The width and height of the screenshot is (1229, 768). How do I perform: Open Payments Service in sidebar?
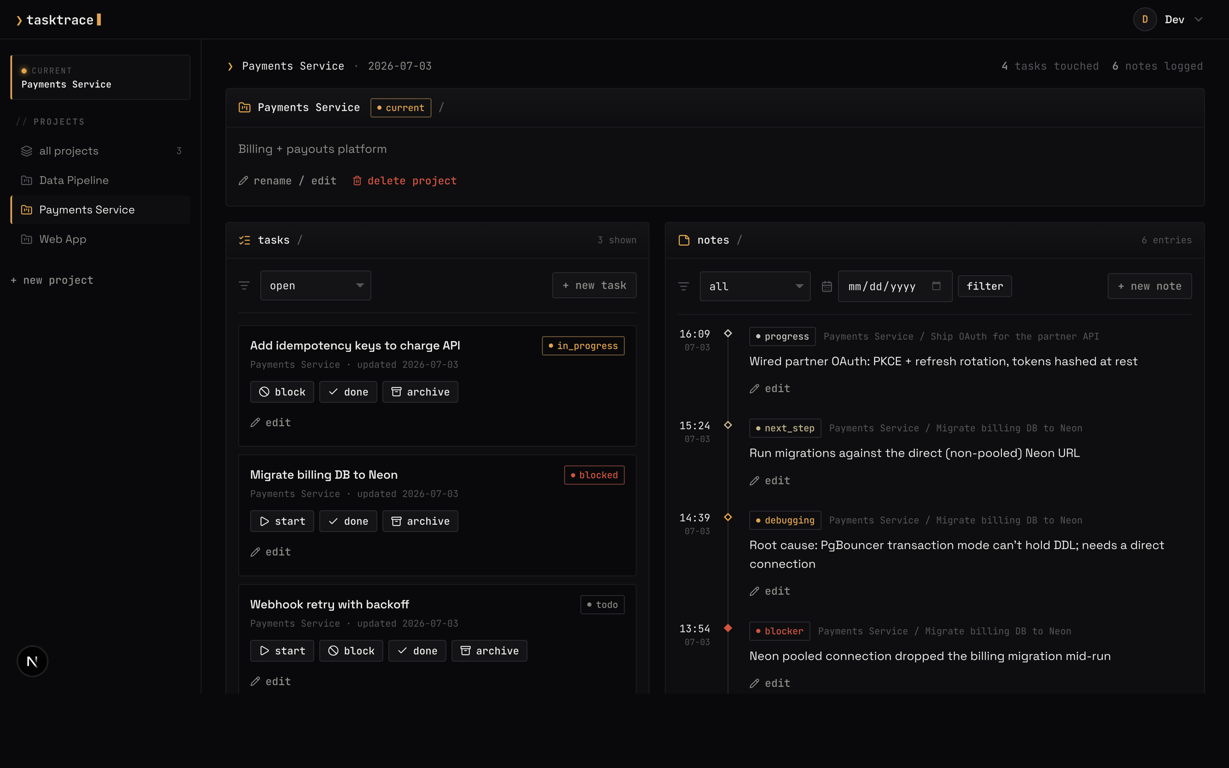100,210
